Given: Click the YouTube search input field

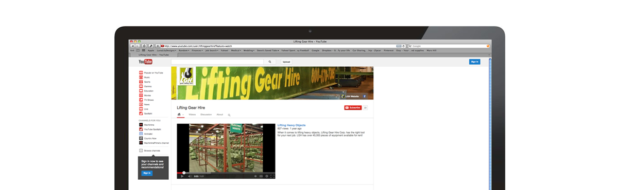Looking at the screenshot, I should pyautogui.click(x=217, y=62).
